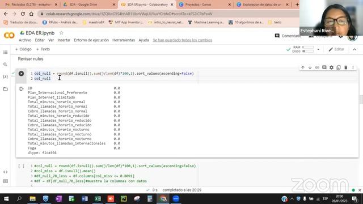
Task: Switch to Recibidos Gmail tab
Action: coord(31,5)
